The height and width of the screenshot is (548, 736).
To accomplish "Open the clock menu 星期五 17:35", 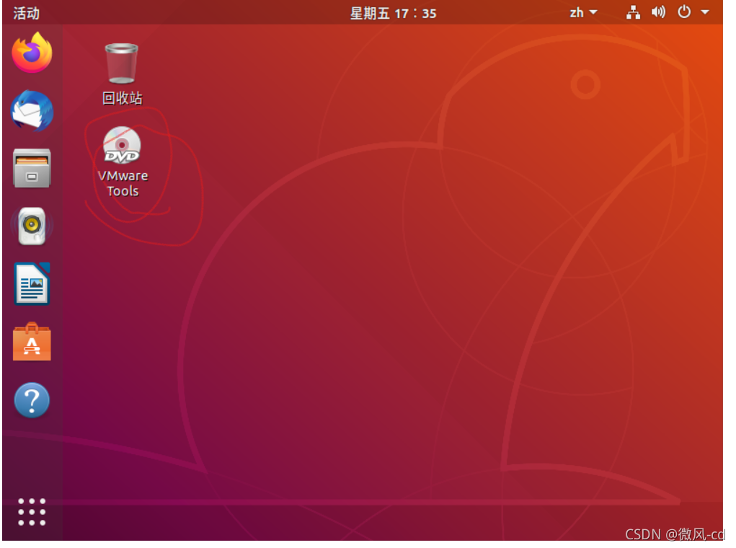I will [x=394, y=13].
